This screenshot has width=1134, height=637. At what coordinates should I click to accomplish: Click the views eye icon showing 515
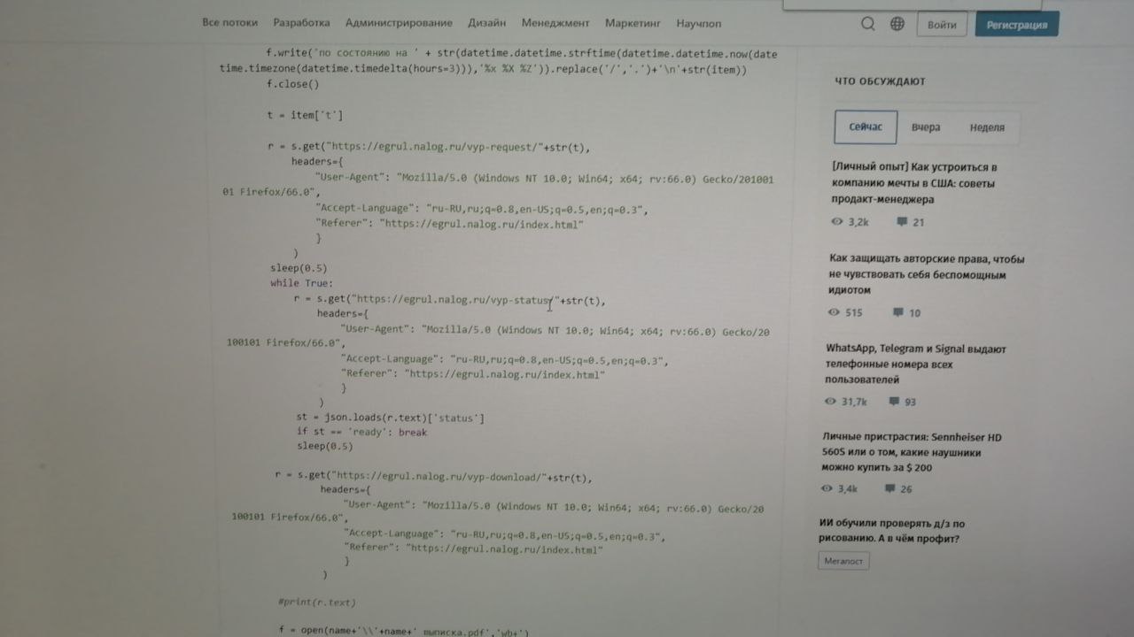click(834, 312)
